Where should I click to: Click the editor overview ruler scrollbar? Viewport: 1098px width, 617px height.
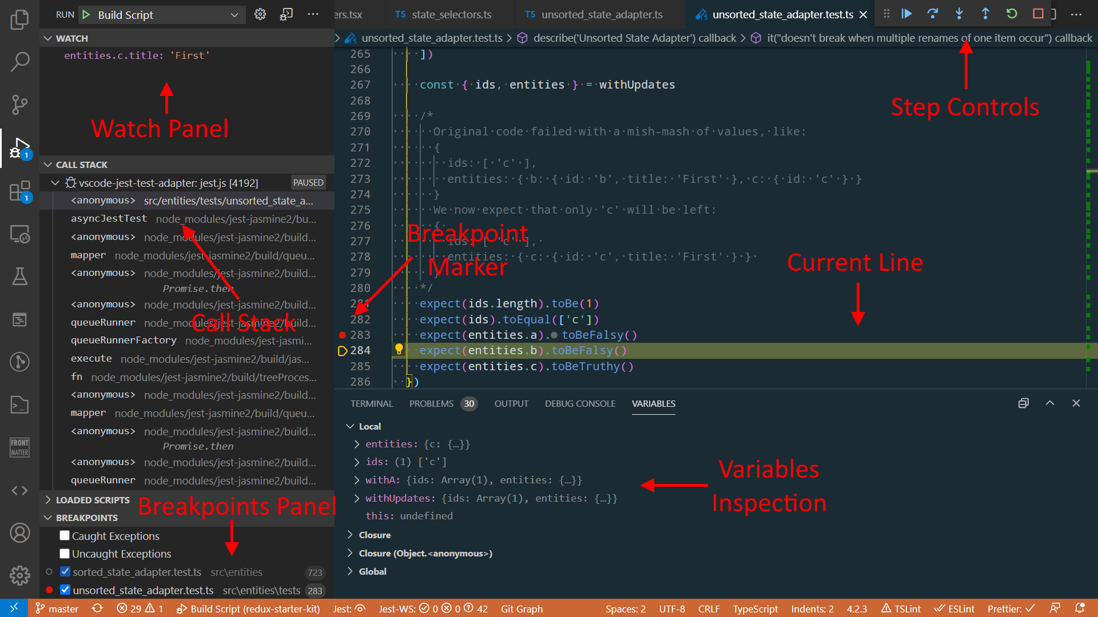pyautogui.click(x=1091, y=217)
